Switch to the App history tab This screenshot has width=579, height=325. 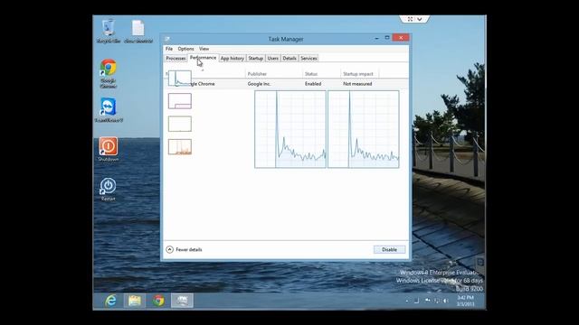click(x=233, y=58)
